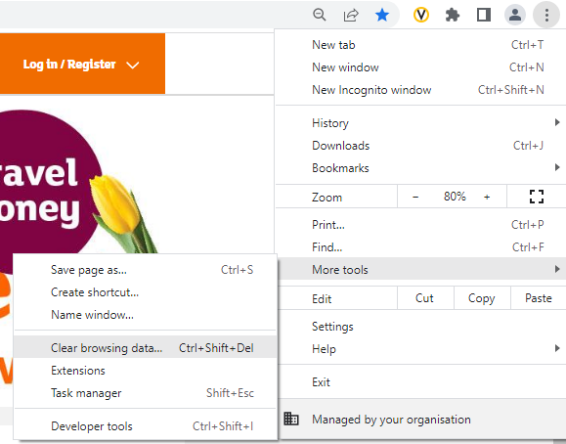The height and width of the screenshot is (444, 566).
Task: Open Managed by your organisation notice
Action: 421,420
